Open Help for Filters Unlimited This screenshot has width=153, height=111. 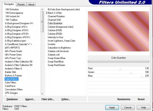pyautogui.click(x=144, y=107)
